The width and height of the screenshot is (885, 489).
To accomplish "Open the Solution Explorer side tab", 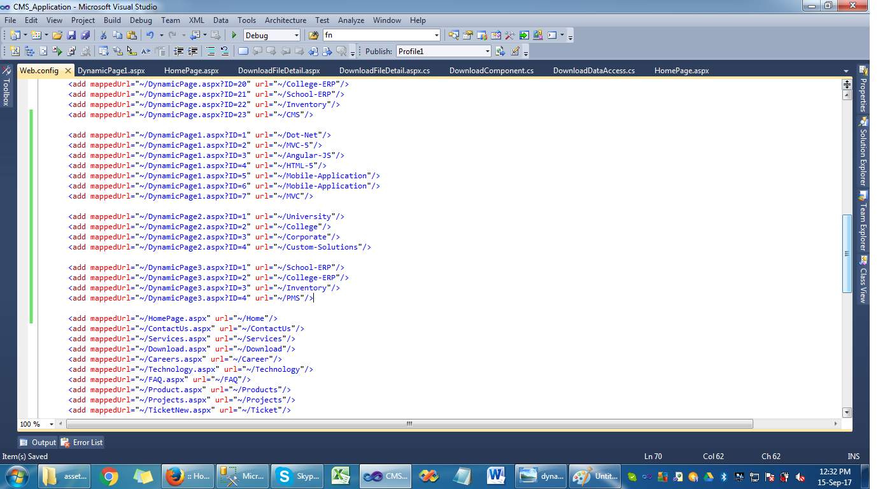I will point(863,152).
